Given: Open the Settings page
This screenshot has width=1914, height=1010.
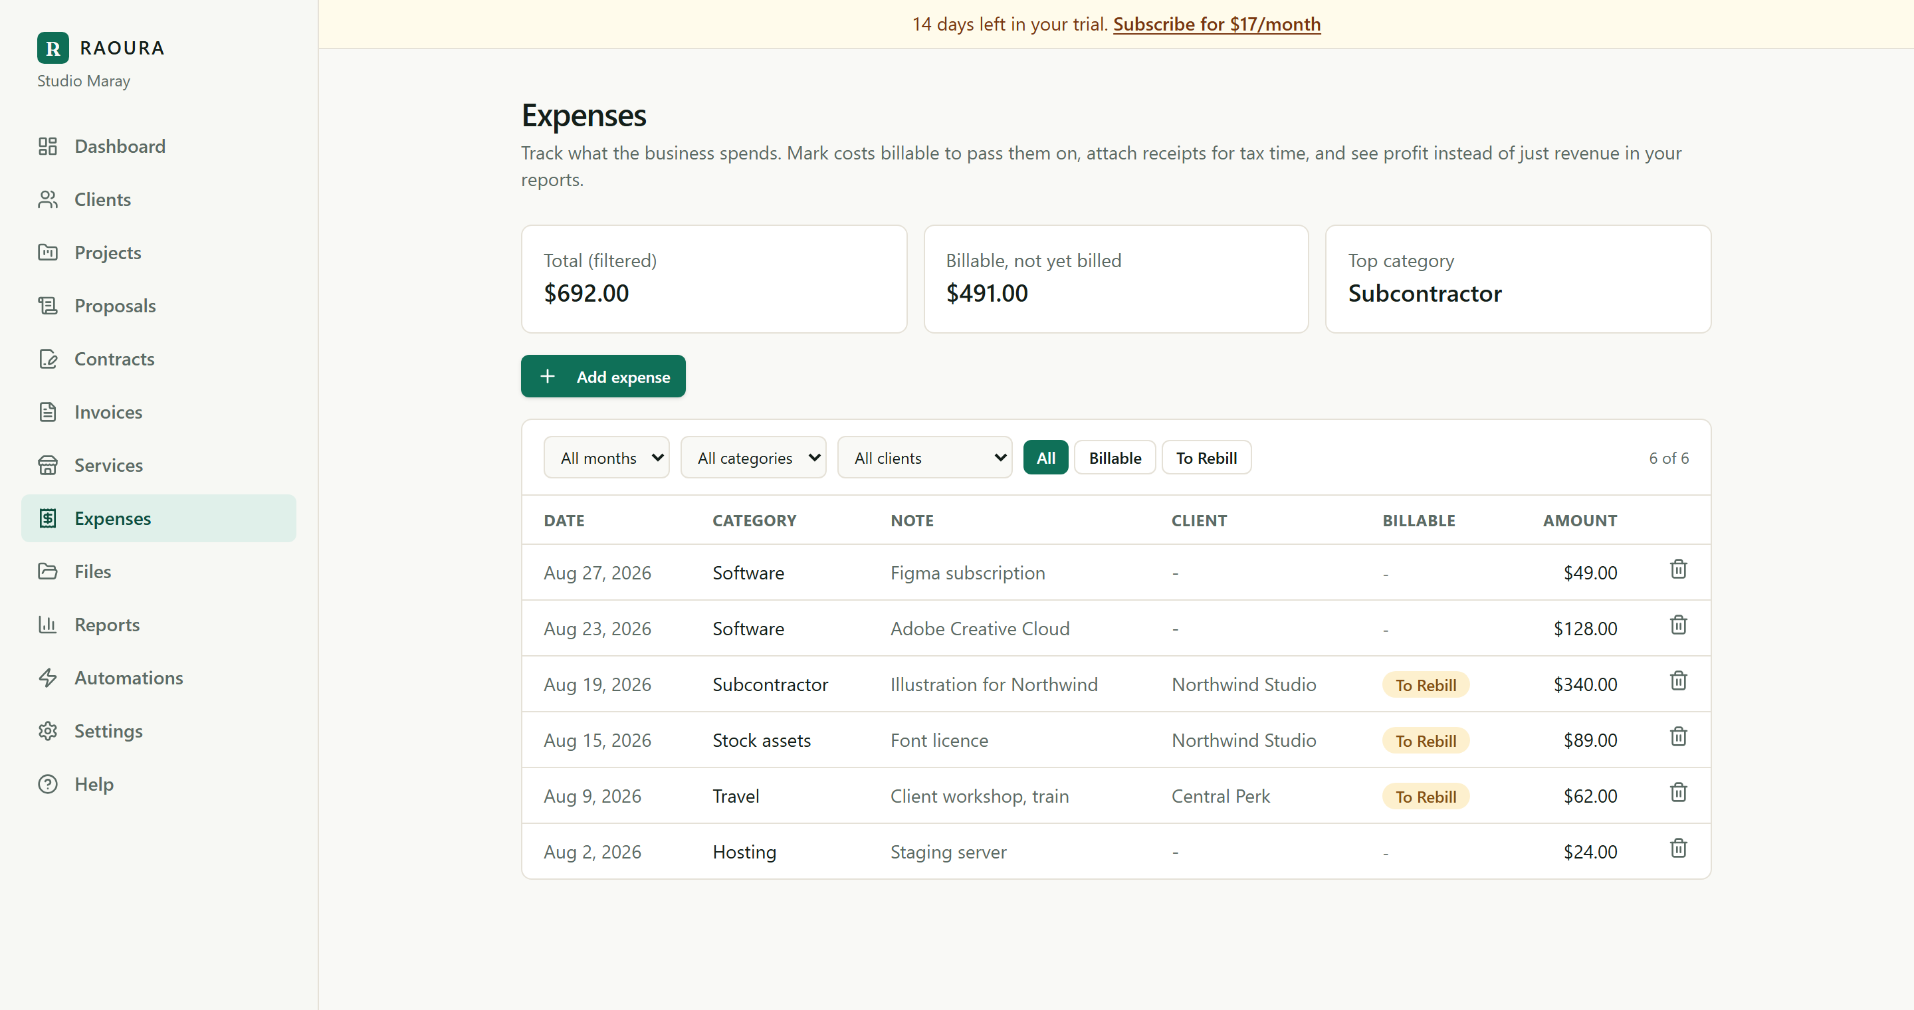Looking at the screenshot, I should pyautogui.click(x=159, y=731).
